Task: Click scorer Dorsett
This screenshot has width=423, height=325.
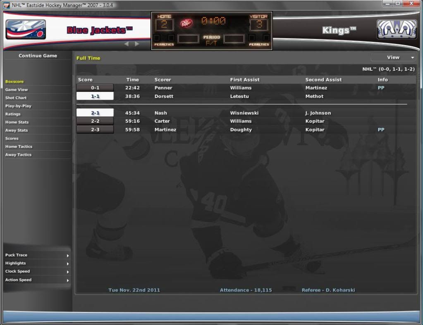Action: (x=164, y=96)
